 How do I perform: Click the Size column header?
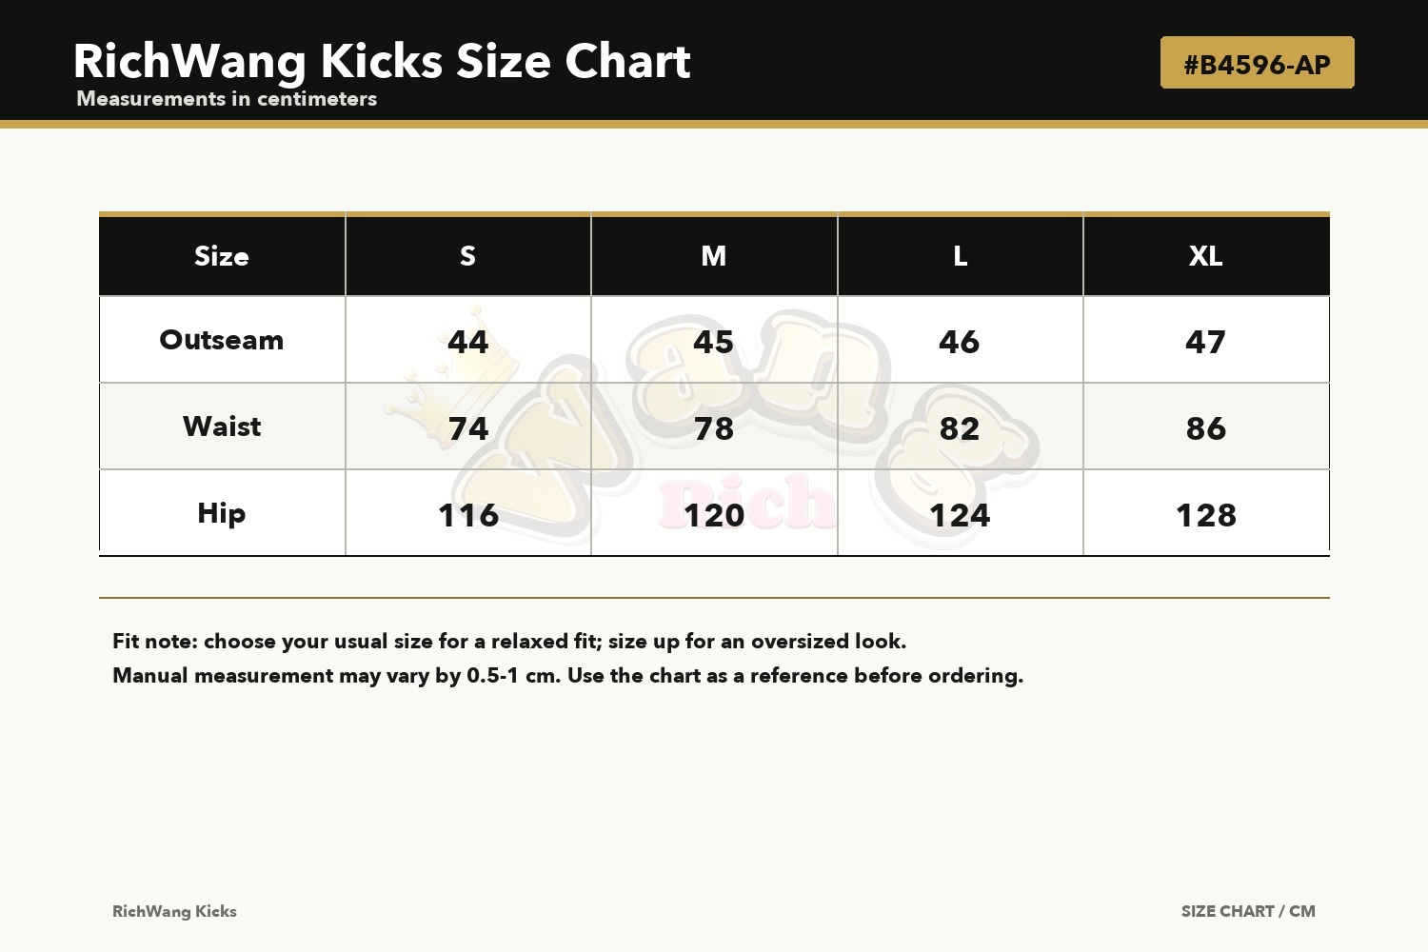coord(222,256)
